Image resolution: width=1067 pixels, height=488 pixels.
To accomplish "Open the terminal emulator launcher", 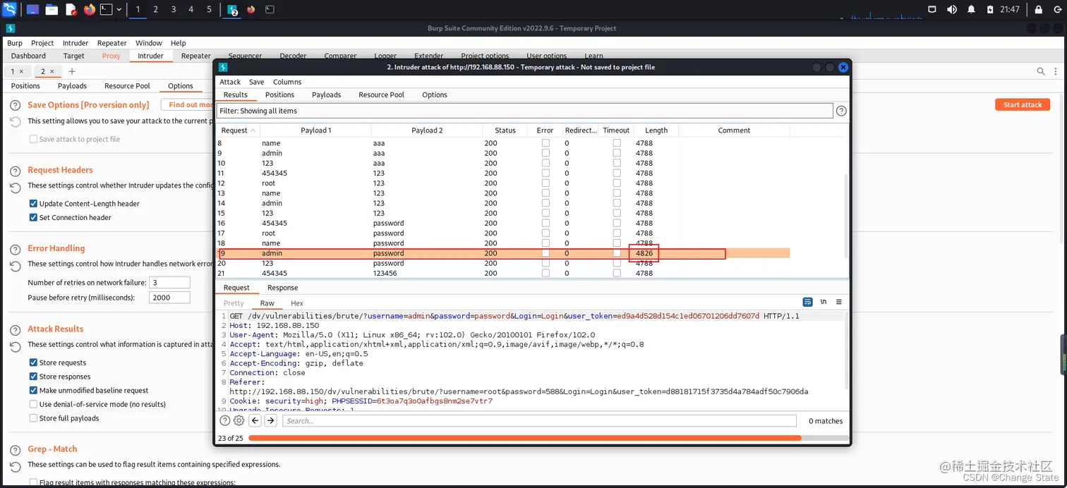I will coord(106,10).
